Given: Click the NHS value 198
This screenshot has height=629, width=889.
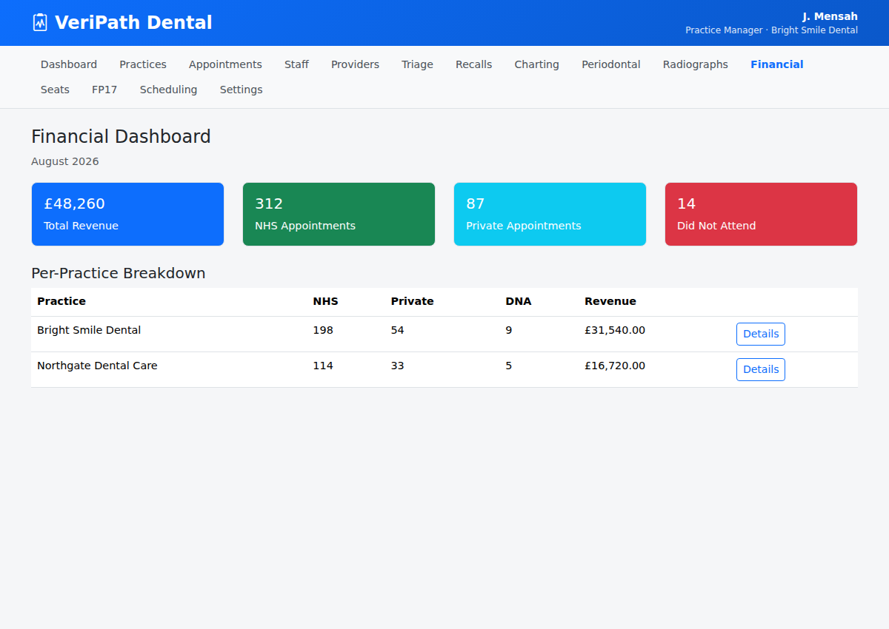Looking at the screenshot, I should (323, 330).
